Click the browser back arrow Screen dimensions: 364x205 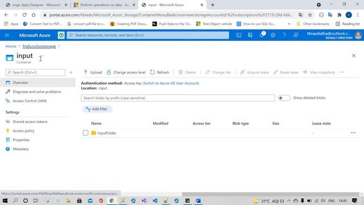pos(6,15)
